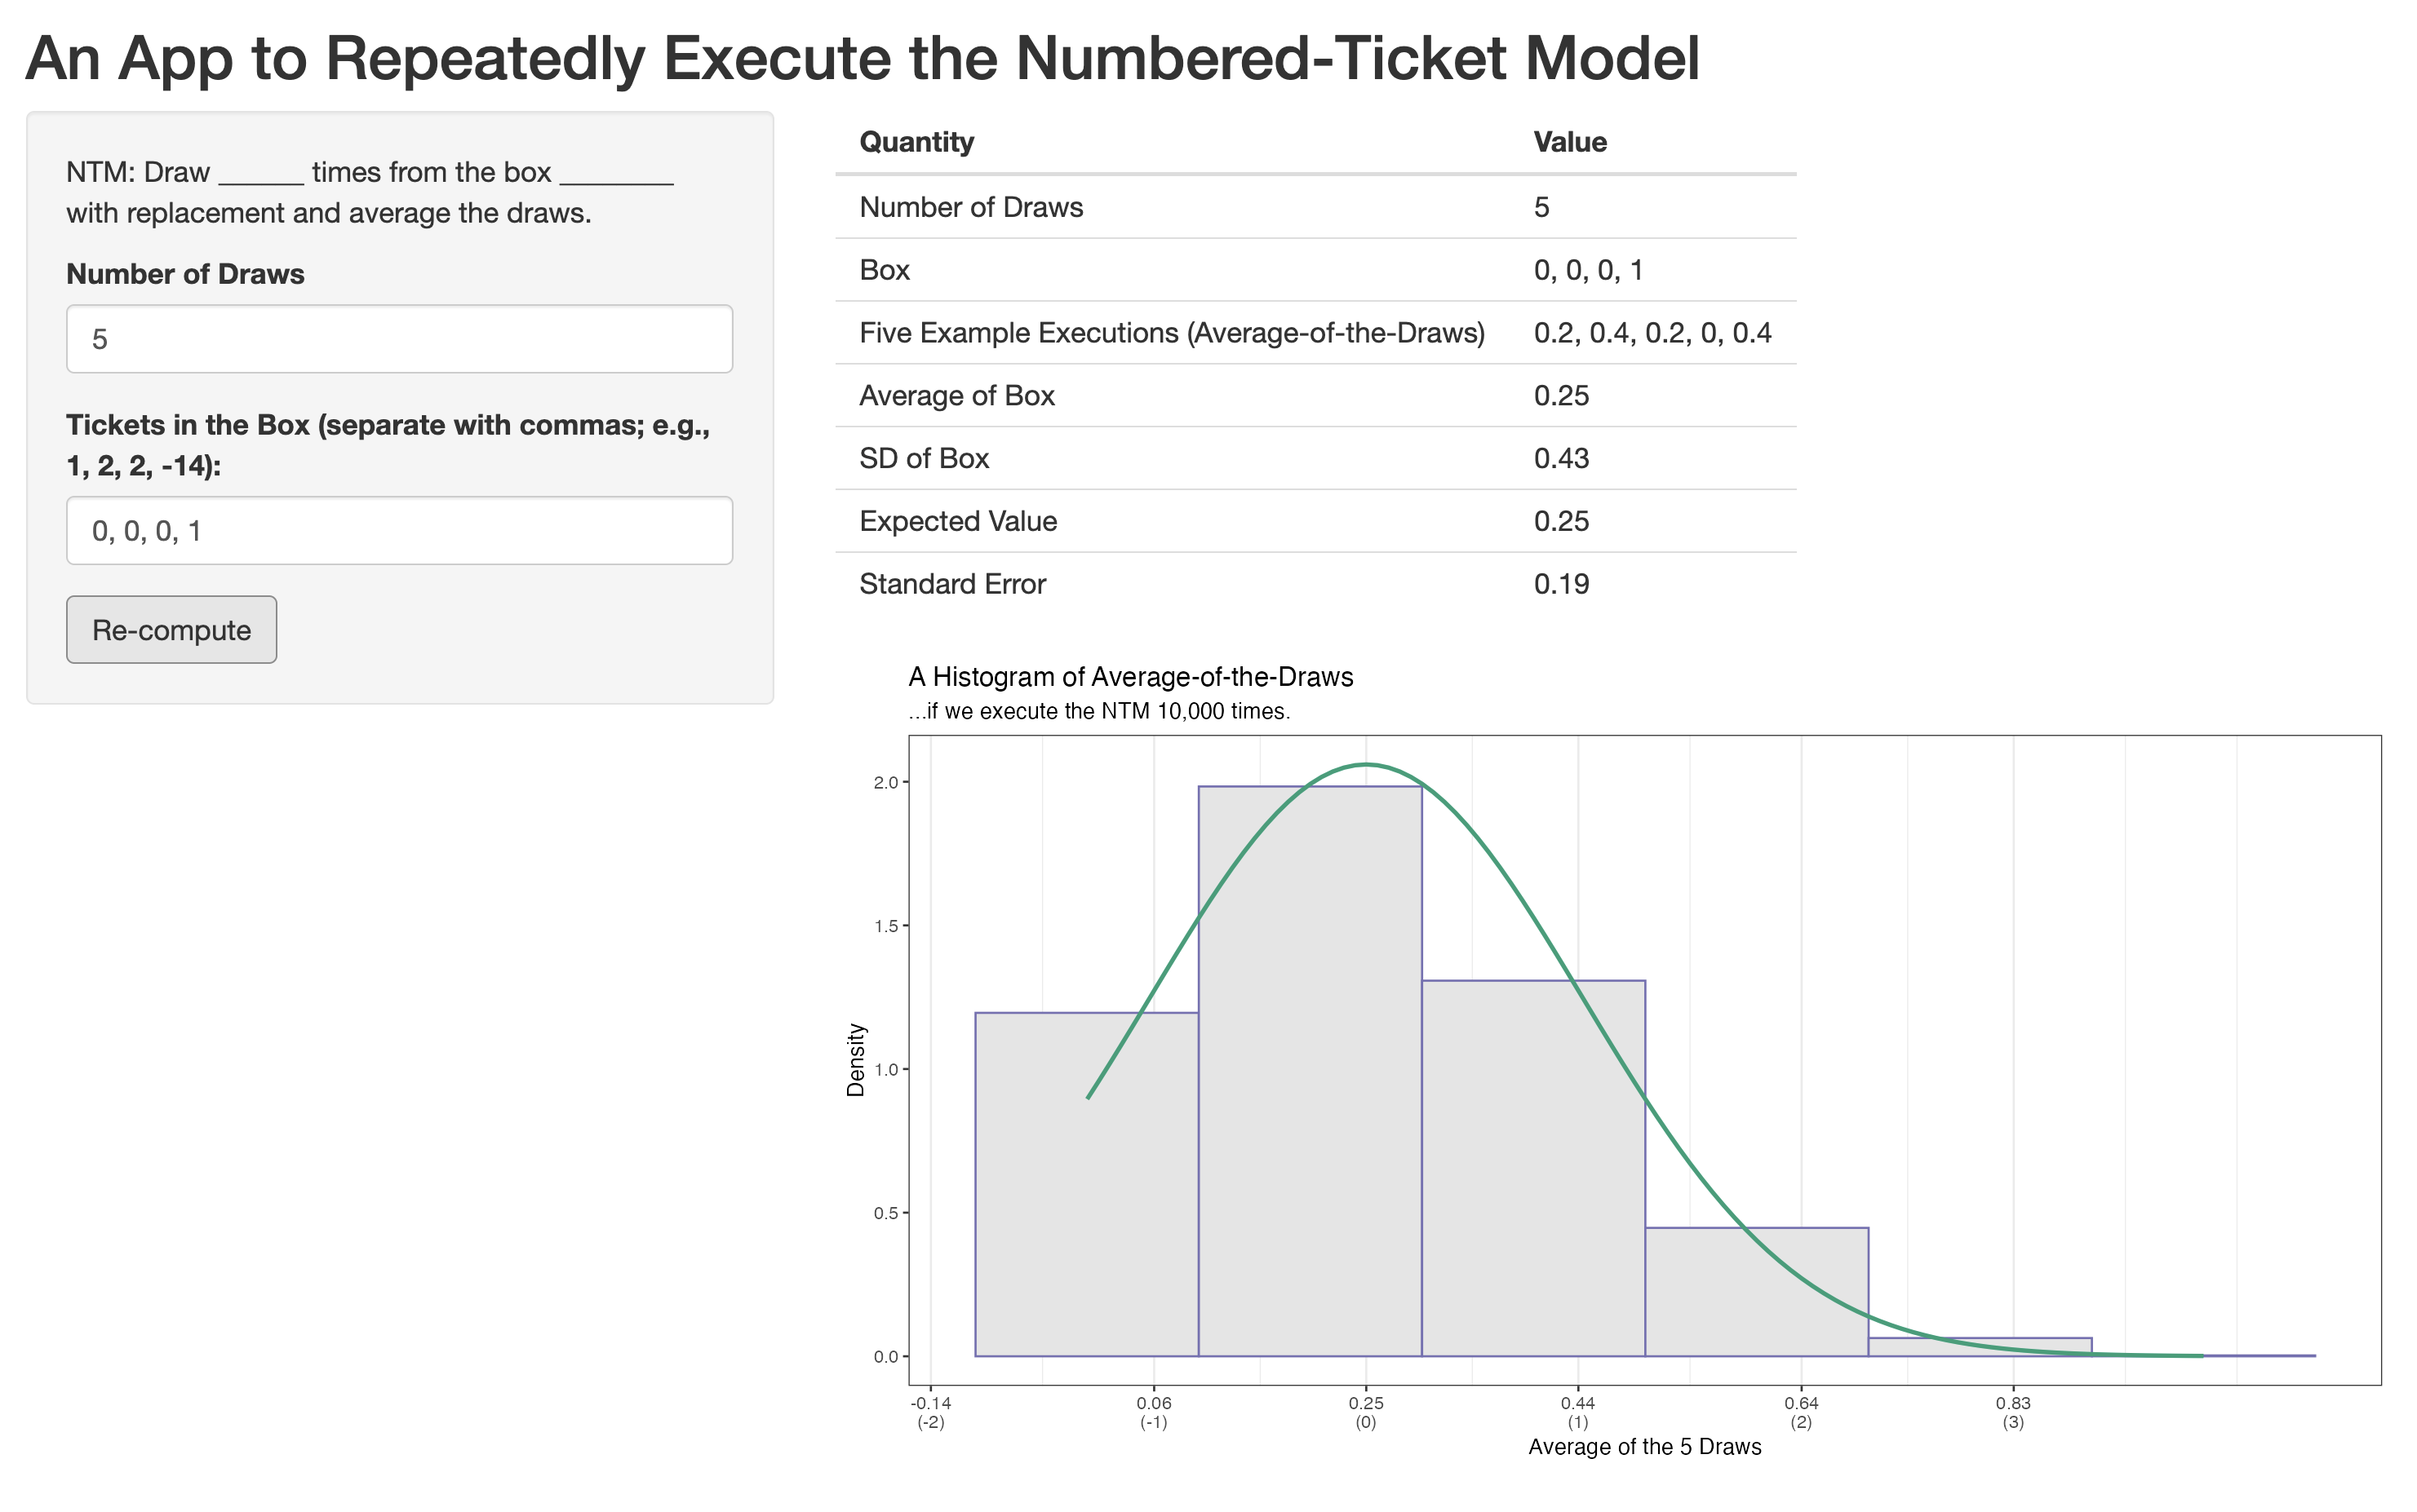The image size is (2417, 1512).
Task: Click the 0.25 (0) x-axis tick label
Action: point(1365,1411)
